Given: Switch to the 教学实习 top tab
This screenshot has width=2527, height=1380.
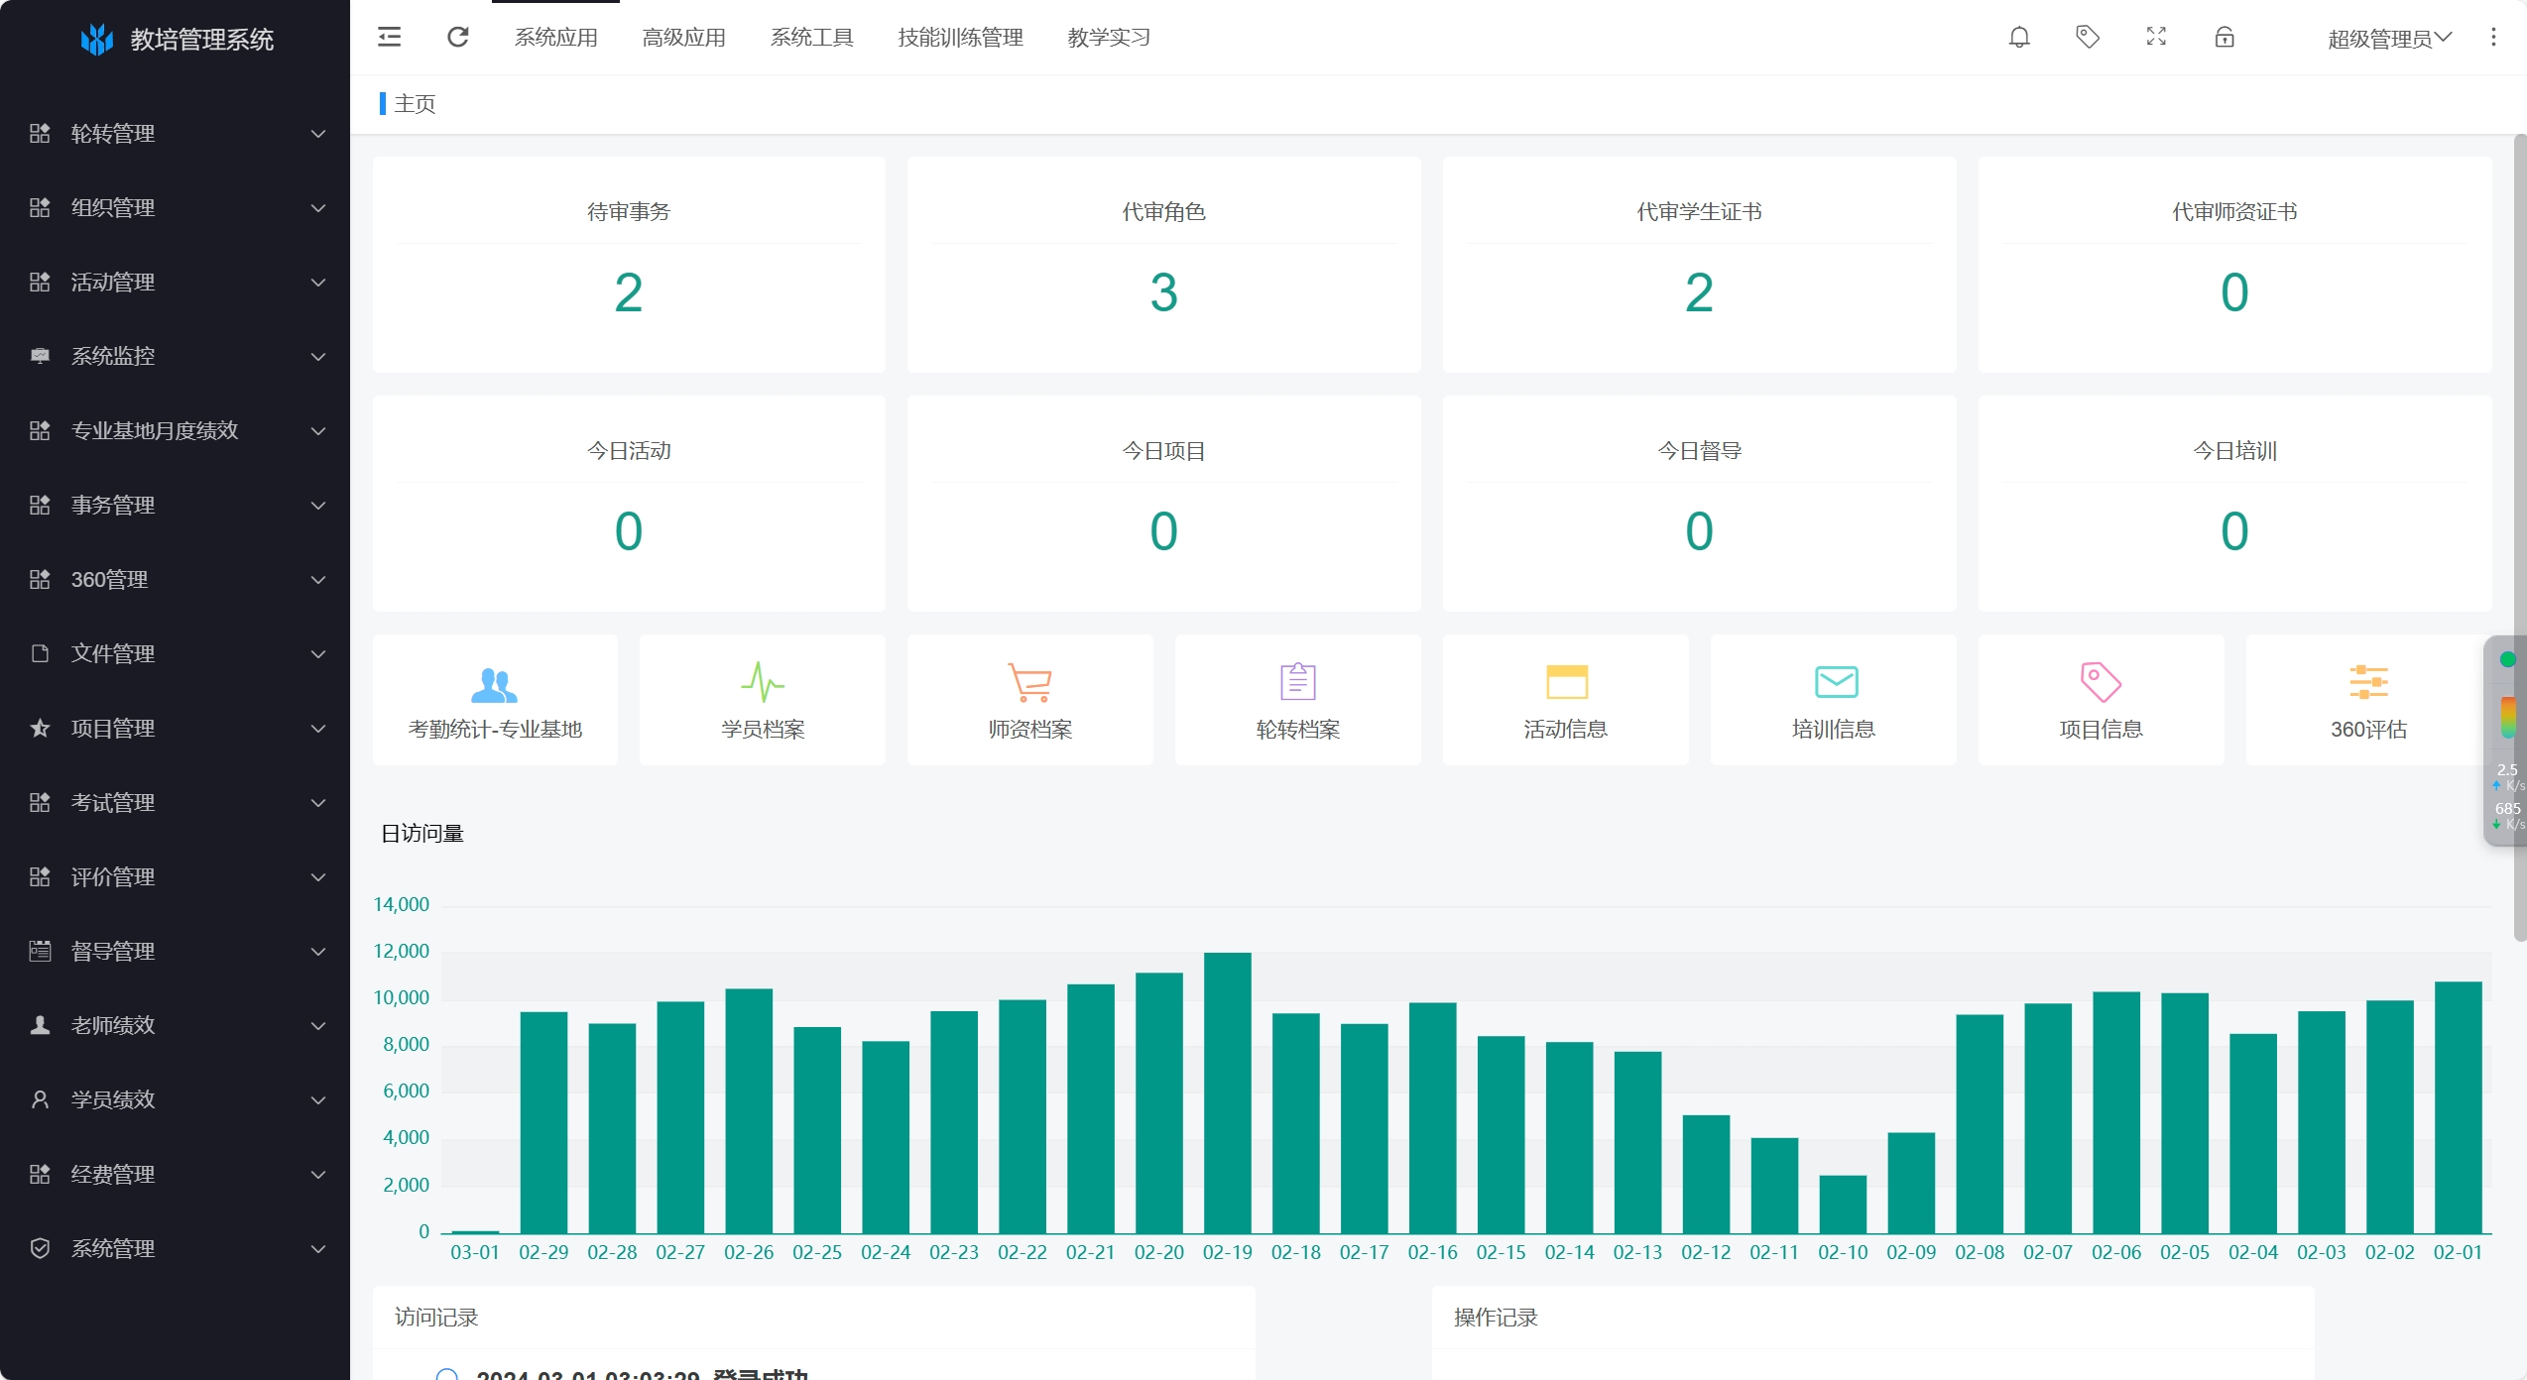Looking at the screenshot, I should 1109,38.
